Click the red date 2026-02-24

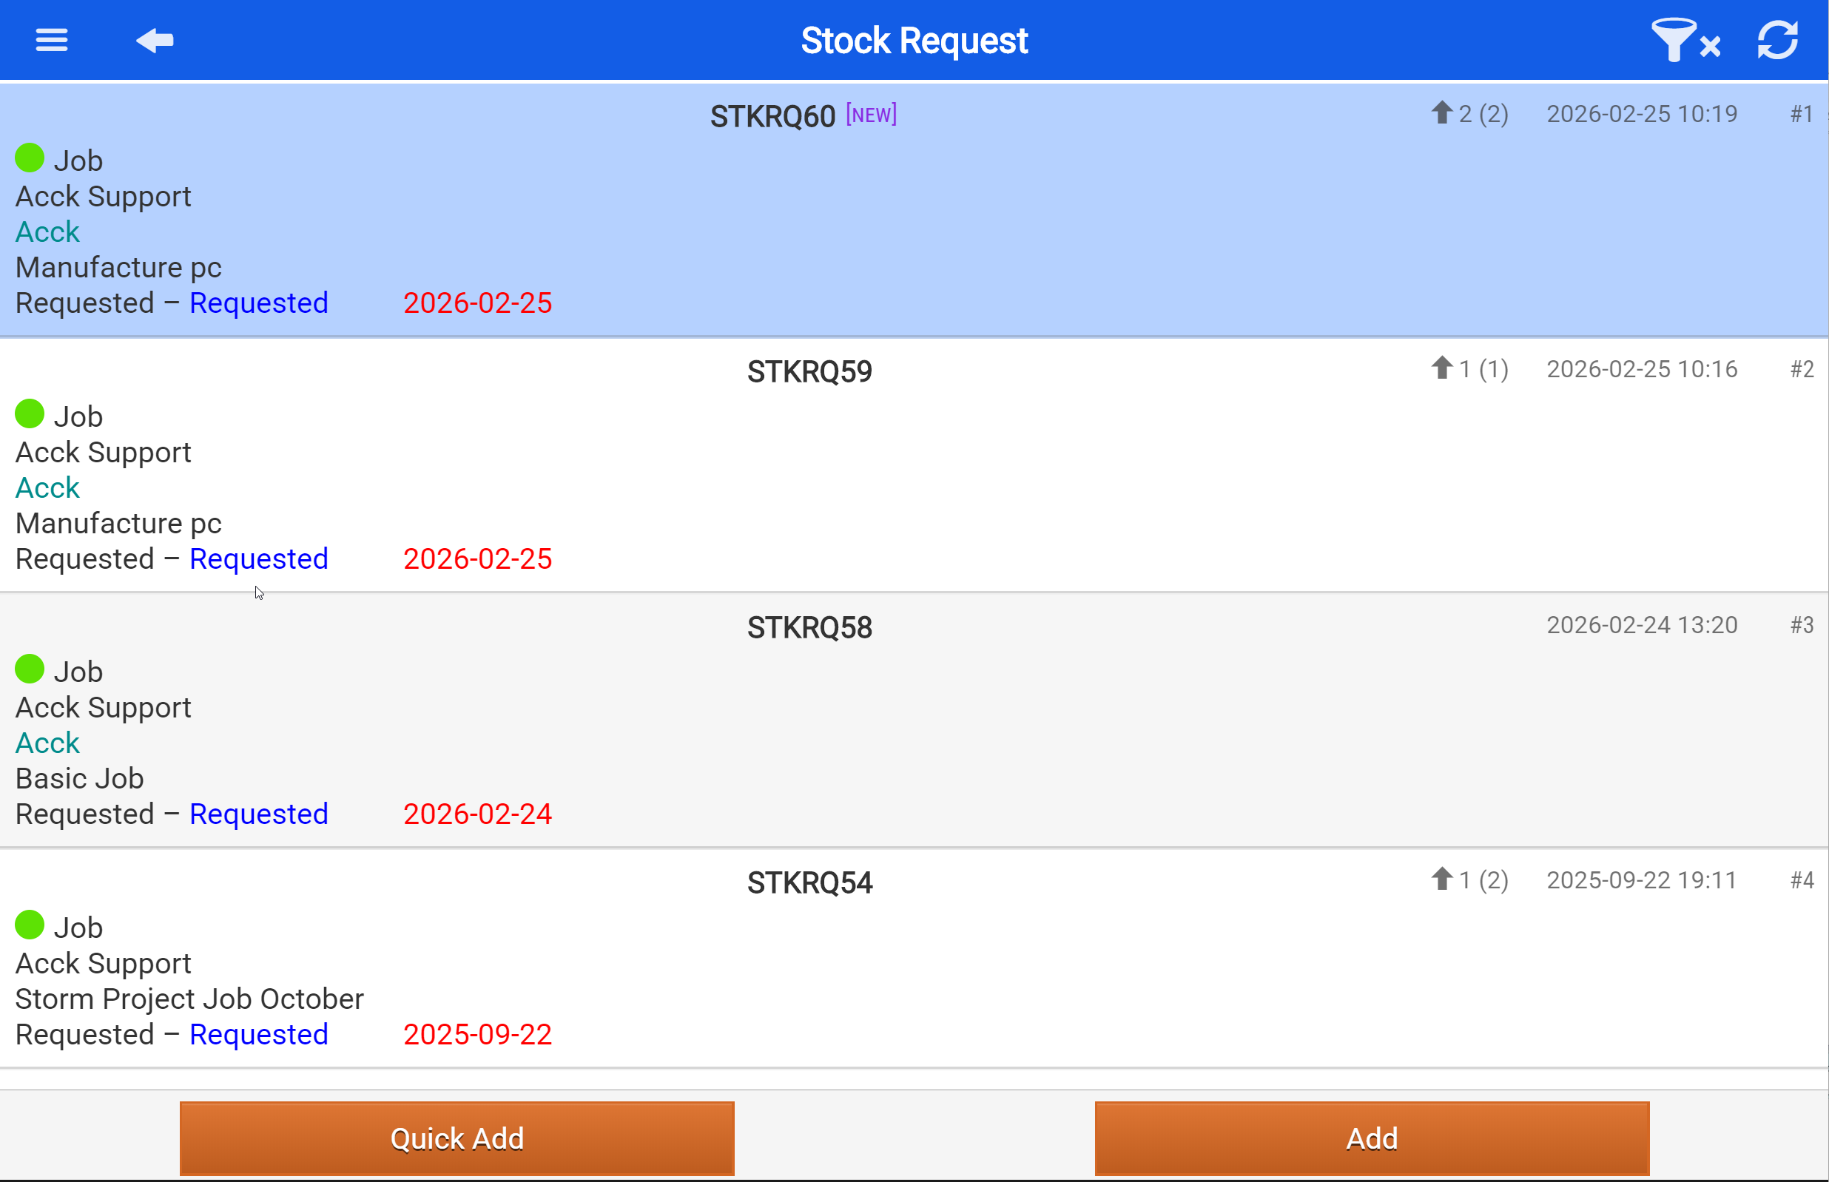(x=477, y=814)
